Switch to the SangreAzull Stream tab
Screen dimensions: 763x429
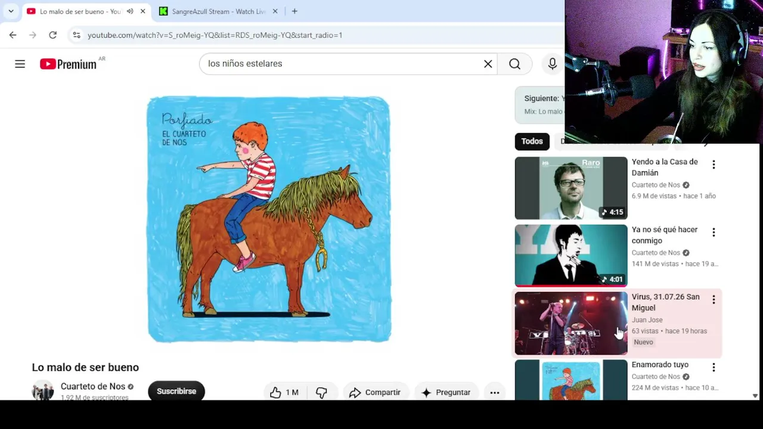coord(218,11)
